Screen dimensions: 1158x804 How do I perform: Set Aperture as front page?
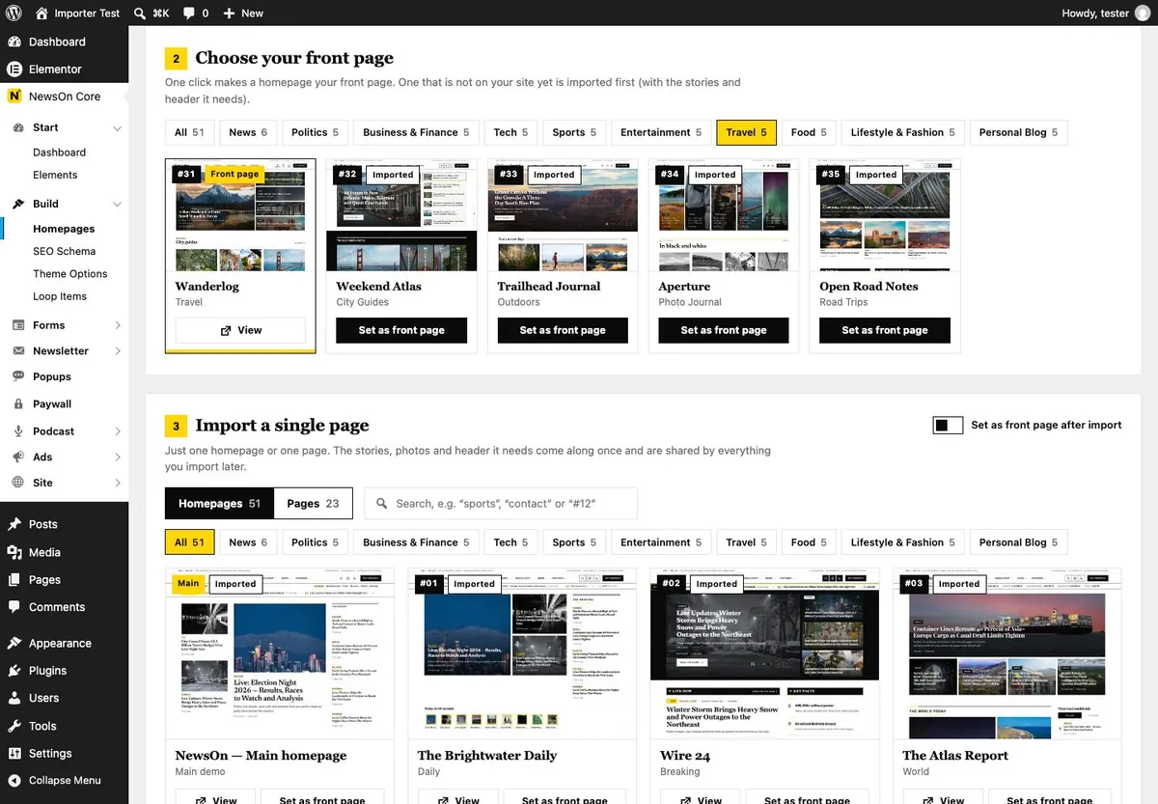tap(724, 330)
